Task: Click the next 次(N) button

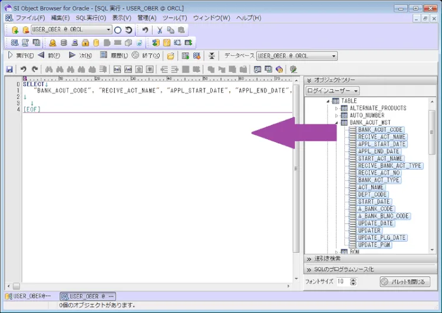Action: (x=81, y=55)
